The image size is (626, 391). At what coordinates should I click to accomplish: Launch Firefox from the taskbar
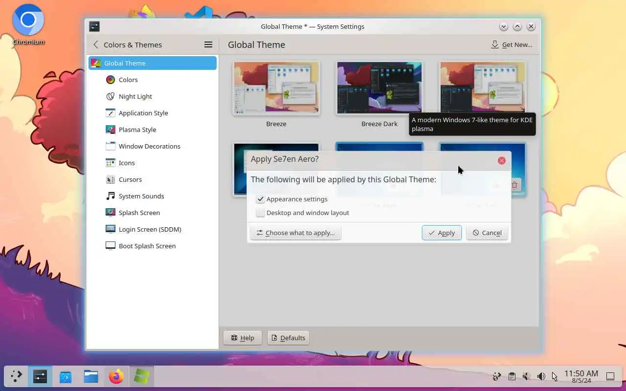coord(116,376)
